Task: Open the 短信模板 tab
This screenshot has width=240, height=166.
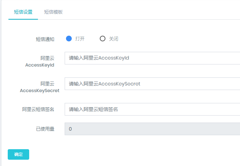Action: (53, 12)
